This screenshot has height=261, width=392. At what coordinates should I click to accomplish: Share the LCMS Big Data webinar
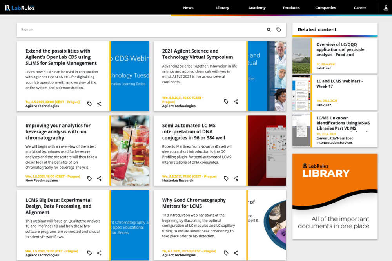(x=99, y=253)
